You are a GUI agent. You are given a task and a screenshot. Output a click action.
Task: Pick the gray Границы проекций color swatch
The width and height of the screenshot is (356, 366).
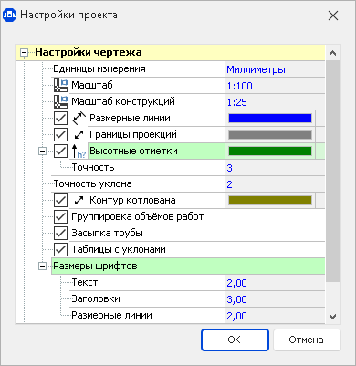[x=270, y=135]
